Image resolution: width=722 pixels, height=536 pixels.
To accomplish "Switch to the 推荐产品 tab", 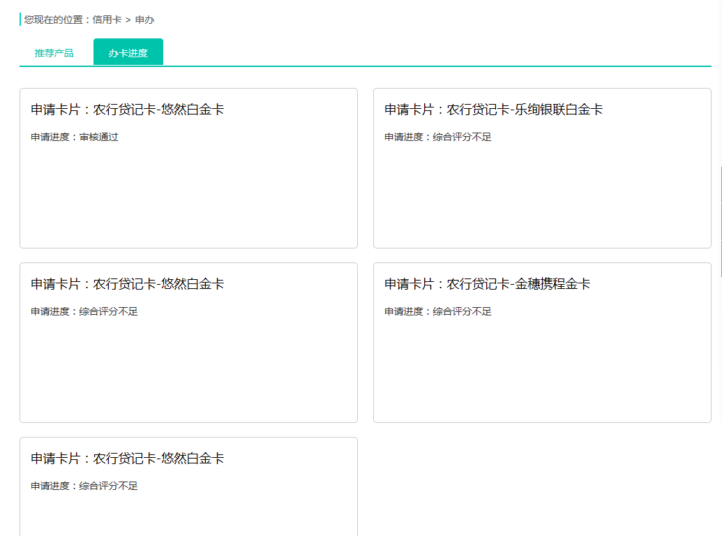I will coord(54,53).
